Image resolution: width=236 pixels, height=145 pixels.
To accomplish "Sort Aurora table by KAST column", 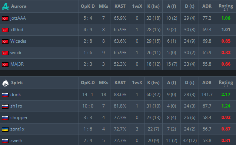I will [120, 6].
